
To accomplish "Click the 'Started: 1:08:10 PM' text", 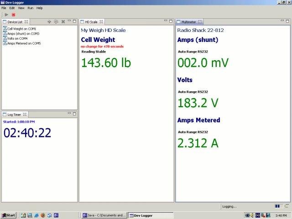I will point(19,122).
